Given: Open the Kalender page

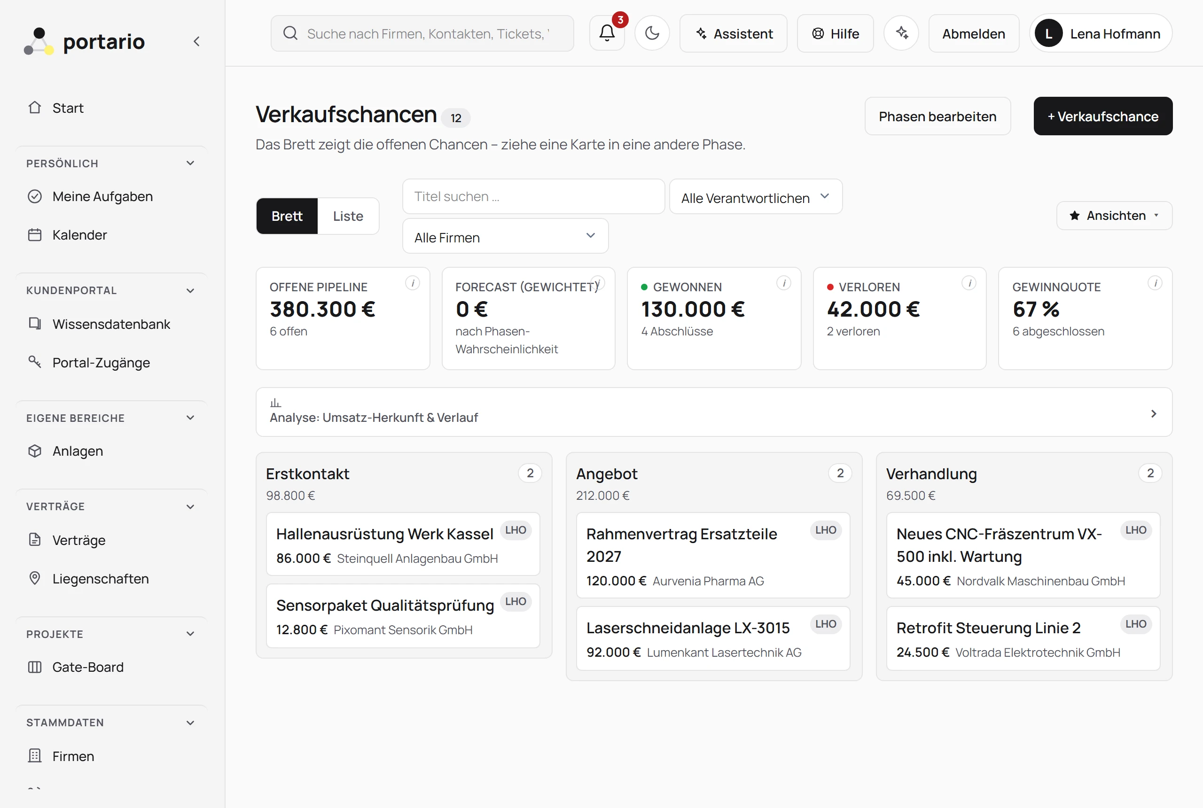Looking at the screenshot, I should coord(112,235).
